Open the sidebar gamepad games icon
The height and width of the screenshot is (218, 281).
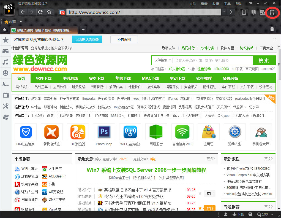(6, 51)
